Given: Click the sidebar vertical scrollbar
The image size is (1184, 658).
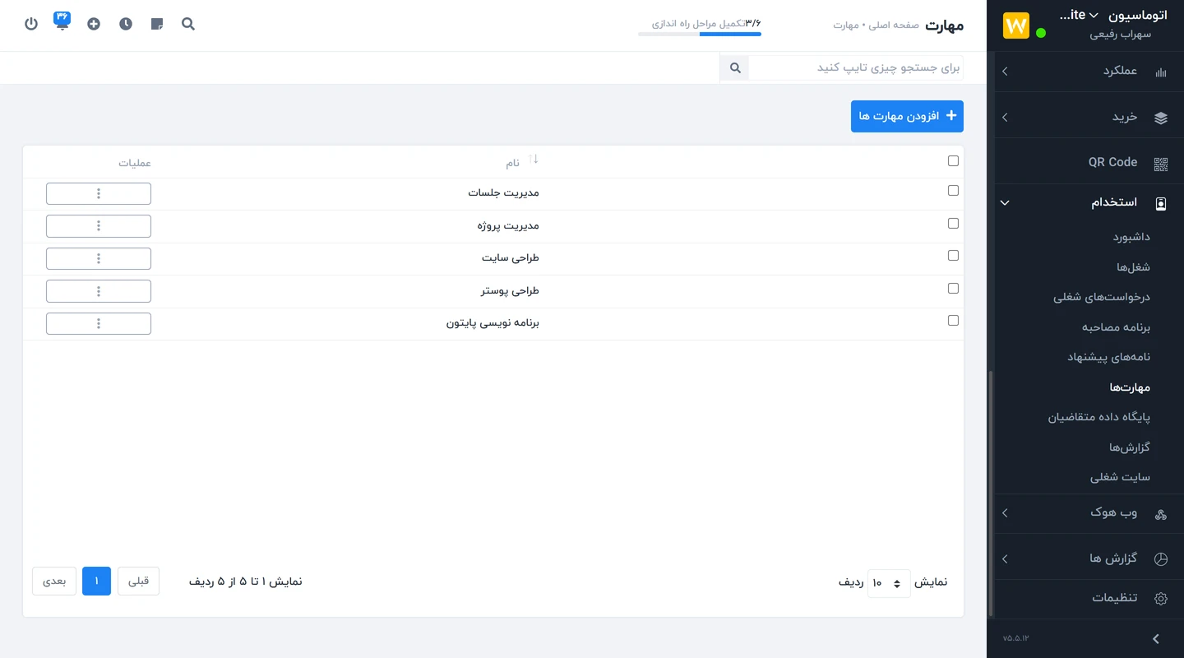Looking at the screenshot, I should tap(991, 493).
